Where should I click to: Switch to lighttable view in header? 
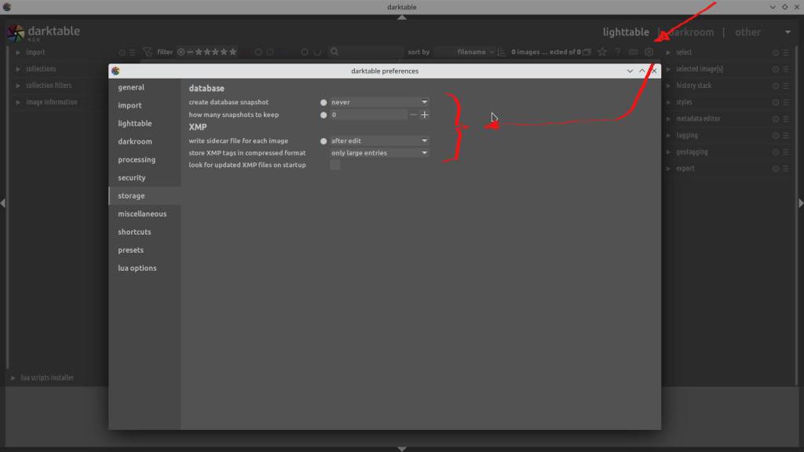coord(626,31)
